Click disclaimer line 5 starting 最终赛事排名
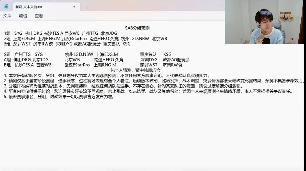The height and width of the screenshot is (171, 306). (x=59, y=96)
